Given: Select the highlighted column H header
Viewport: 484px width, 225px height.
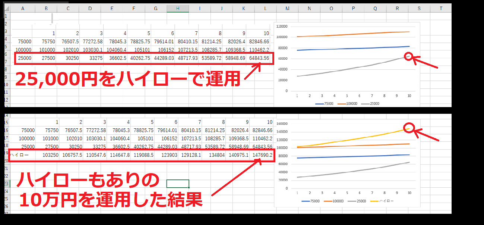Looking at the screenshot, I should tap(178, 8).
